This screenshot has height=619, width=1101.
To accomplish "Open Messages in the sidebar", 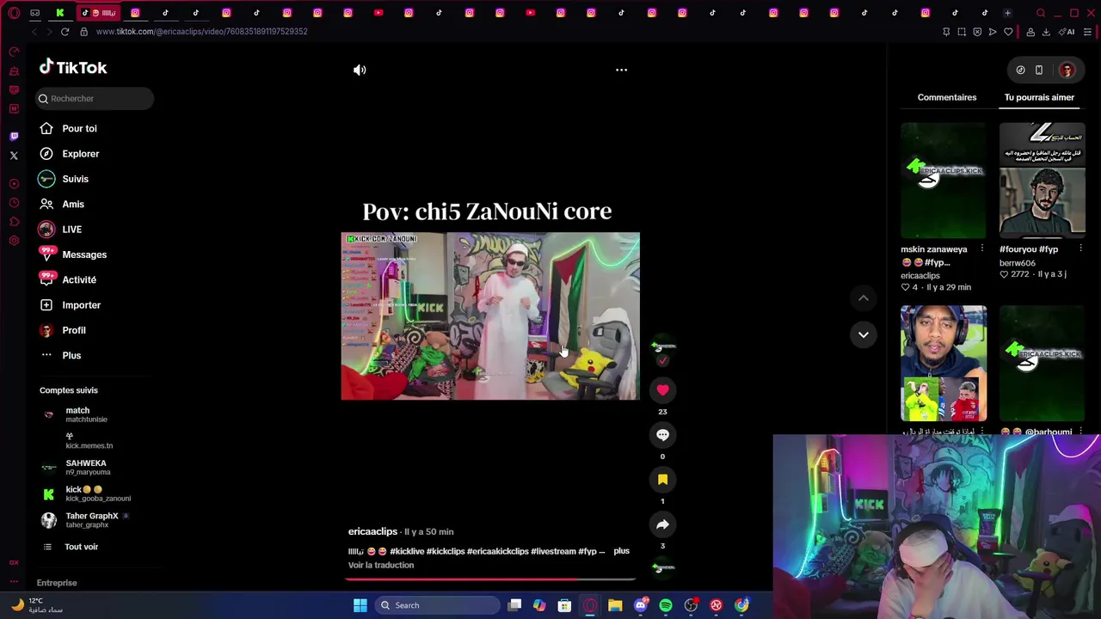I will tap(73, 254).
